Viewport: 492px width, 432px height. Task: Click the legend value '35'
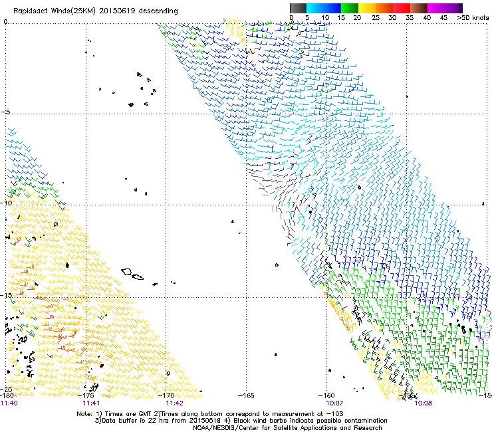pyautogui.click(x=410, y=18)
